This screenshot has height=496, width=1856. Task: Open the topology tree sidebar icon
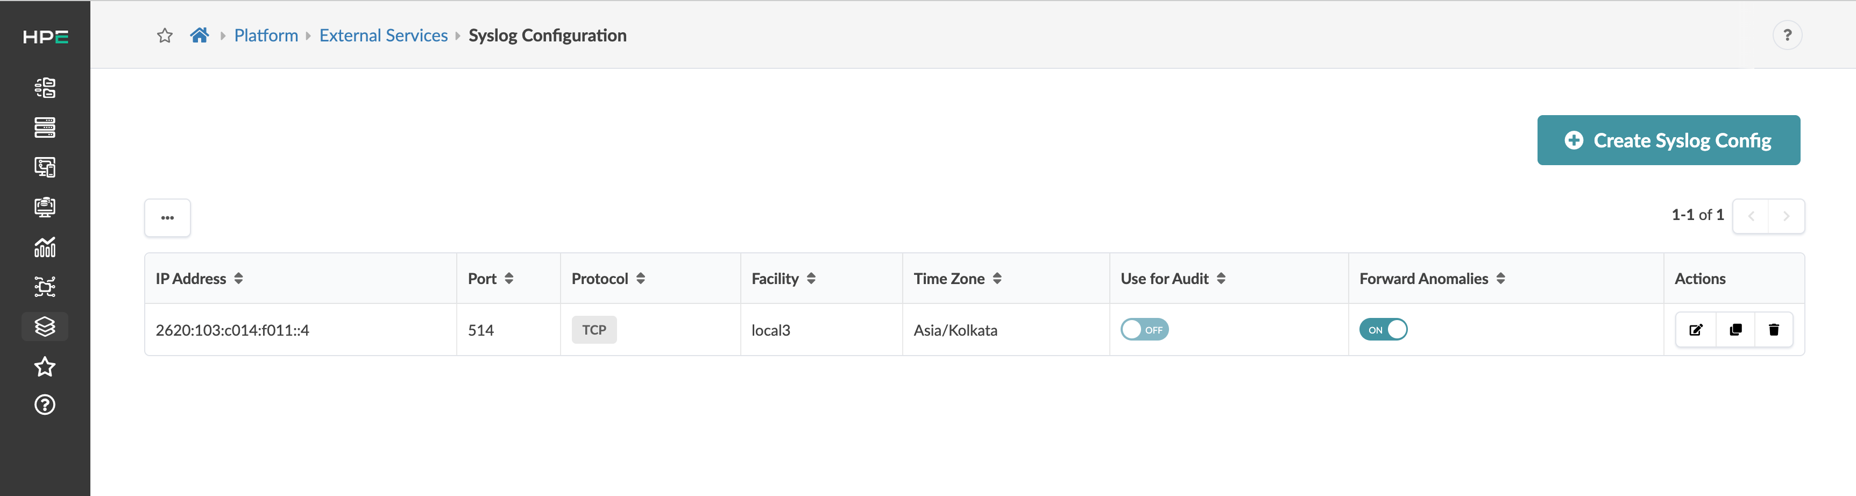pos(45,88)
